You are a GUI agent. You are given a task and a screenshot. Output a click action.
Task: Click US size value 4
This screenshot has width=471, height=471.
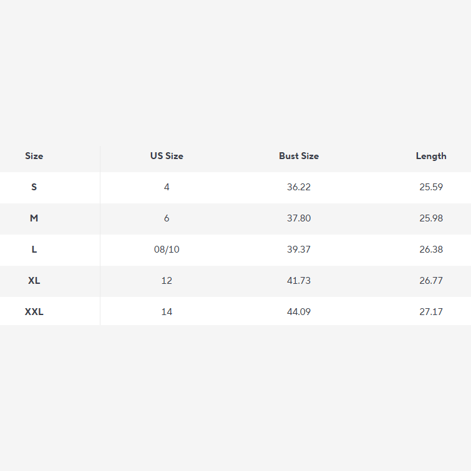point(167,187)
